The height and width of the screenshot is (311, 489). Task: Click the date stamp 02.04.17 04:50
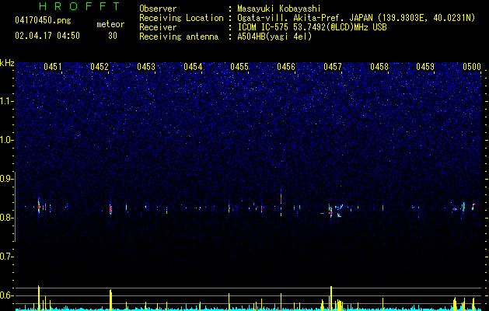pos(47,36)
